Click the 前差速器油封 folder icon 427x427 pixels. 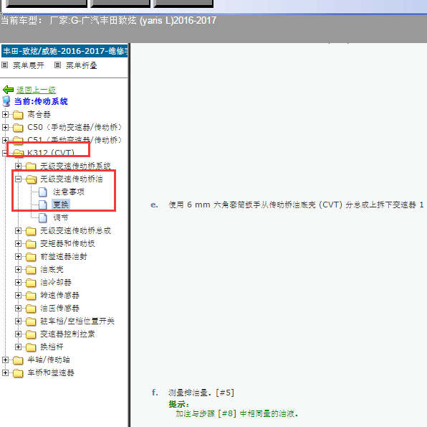[31, 257]
